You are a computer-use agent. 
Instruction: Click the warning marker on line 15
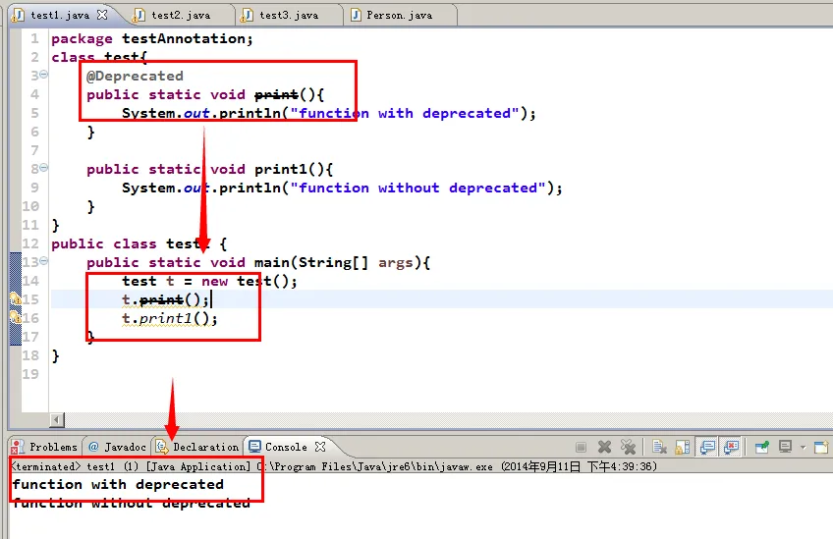[16, 299]
